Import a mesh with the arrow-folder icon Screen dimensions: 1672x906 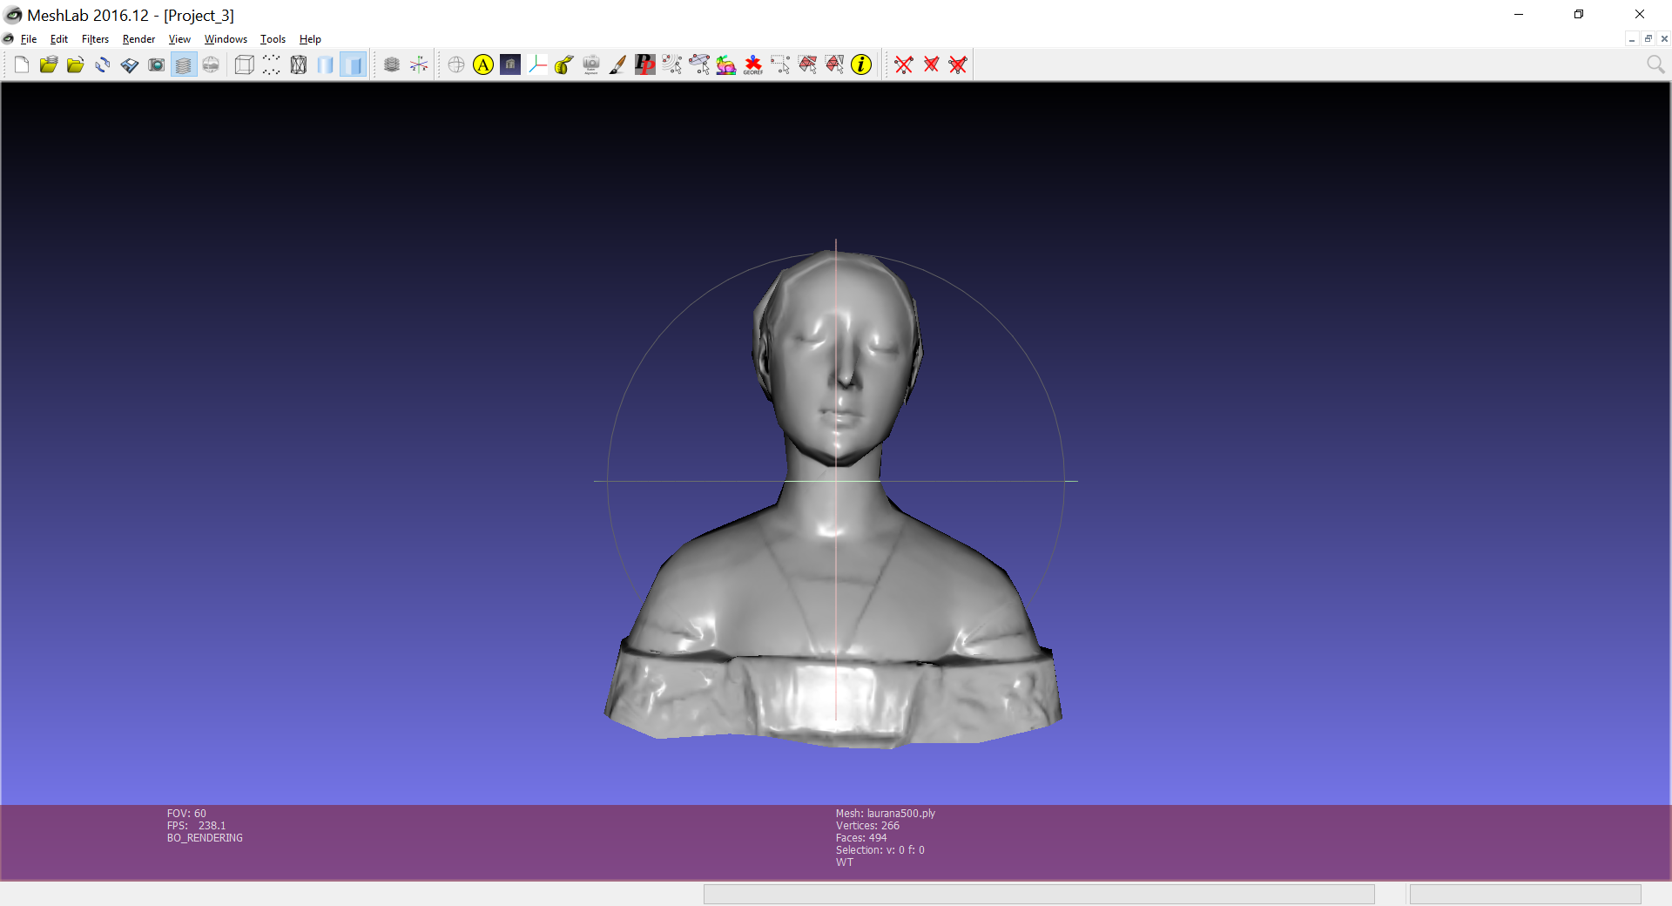pyautogui.click(x=76, y=64)
